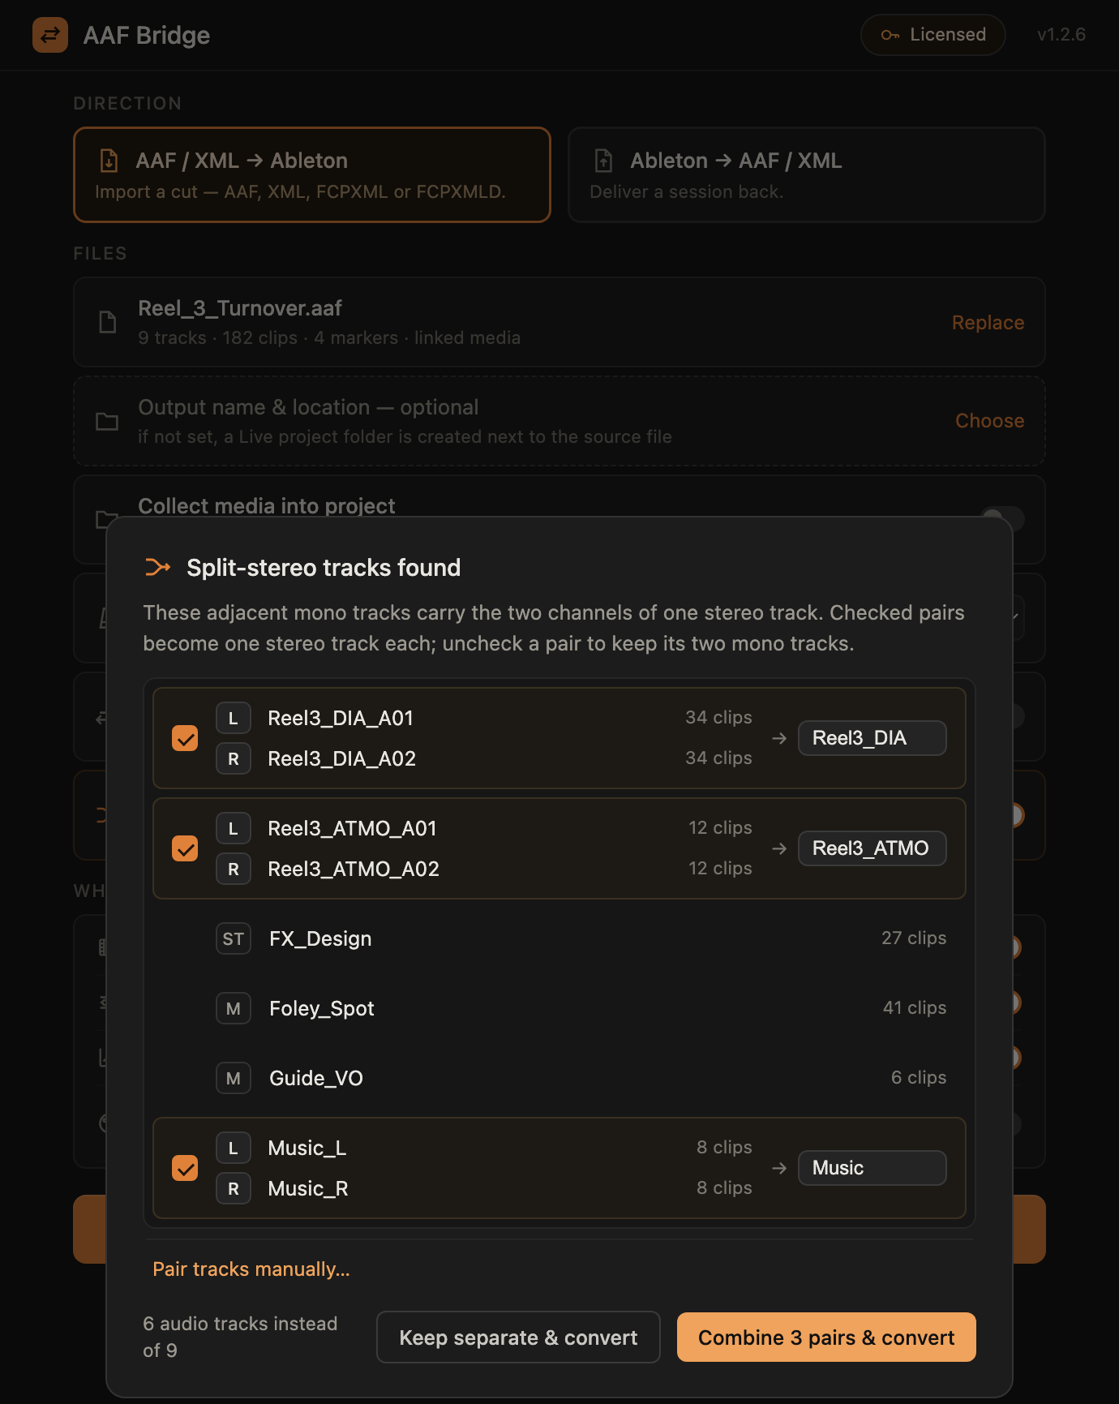This screenshot has width=1119, height=1404.
Task: Click the L badge of Reel3_DIA_A01
Action: coord(234,718)
